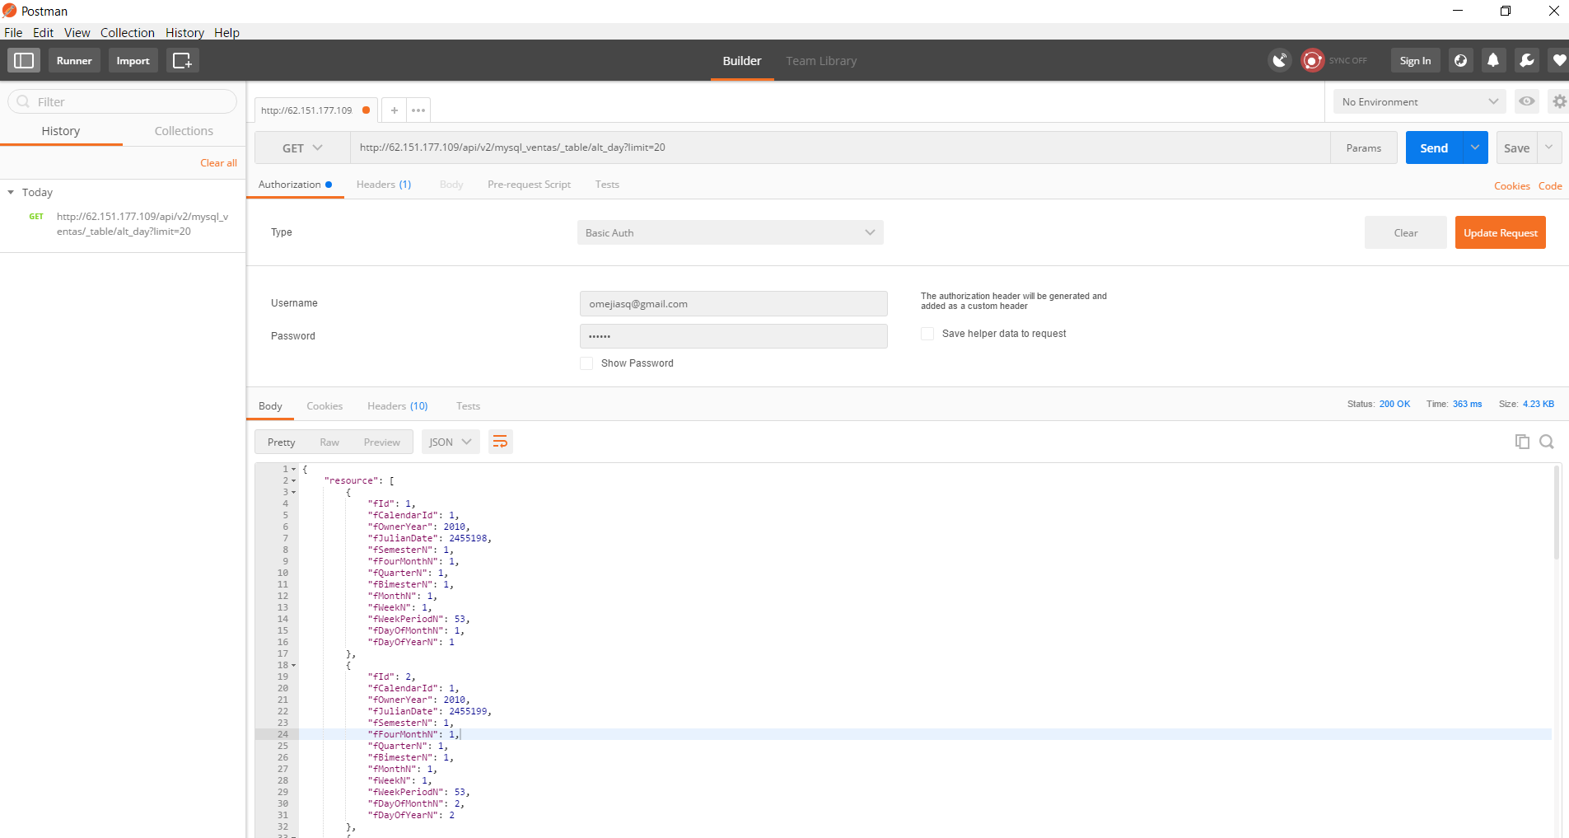Click the Password input field

(x=734, y=336)
